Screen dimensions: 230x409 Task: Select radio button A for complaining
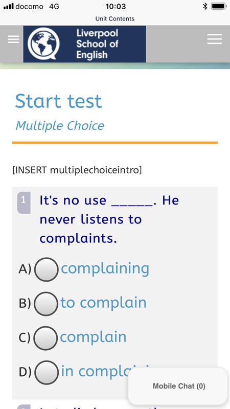[46, 269]
